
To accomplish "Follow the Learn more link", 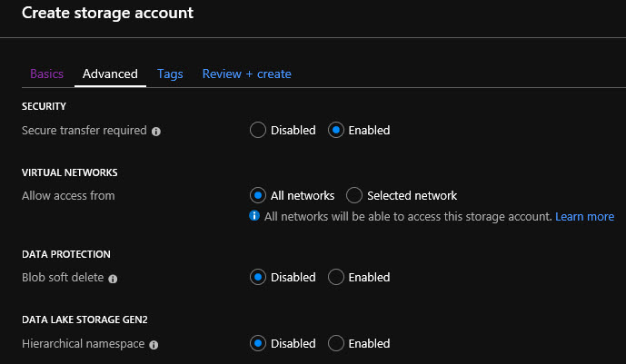I will click(x=584, y=216).
